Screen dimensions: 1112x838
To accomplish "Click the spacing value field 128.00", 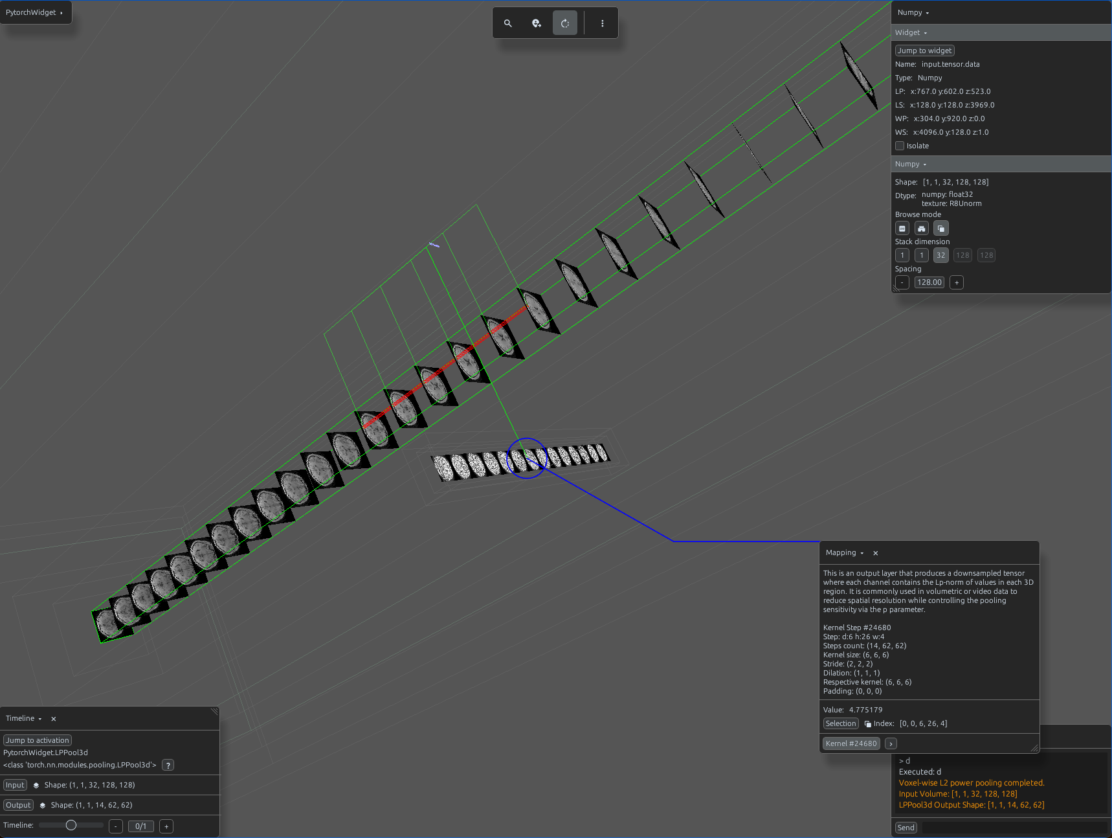I will click(x=929, y=282).
